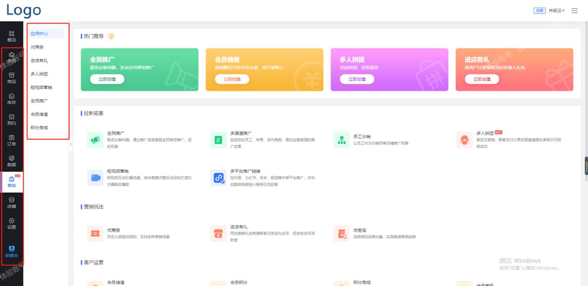Click 立即创建 on the 全民推广 card

107,79
